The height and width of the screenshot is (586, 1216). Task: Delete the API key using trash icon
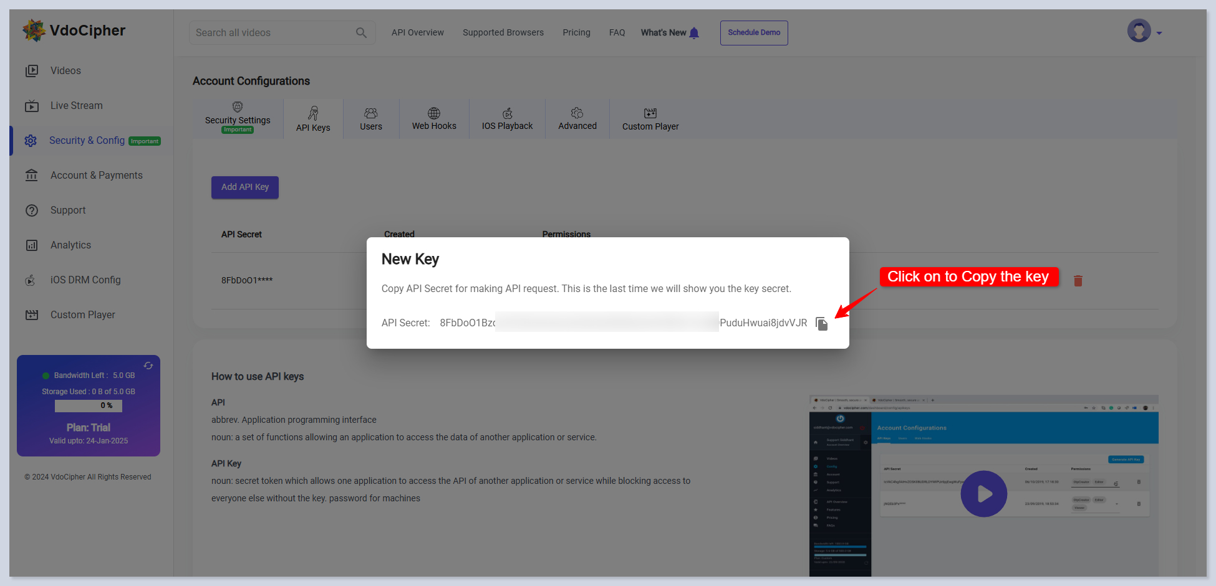coord(1078,281)
